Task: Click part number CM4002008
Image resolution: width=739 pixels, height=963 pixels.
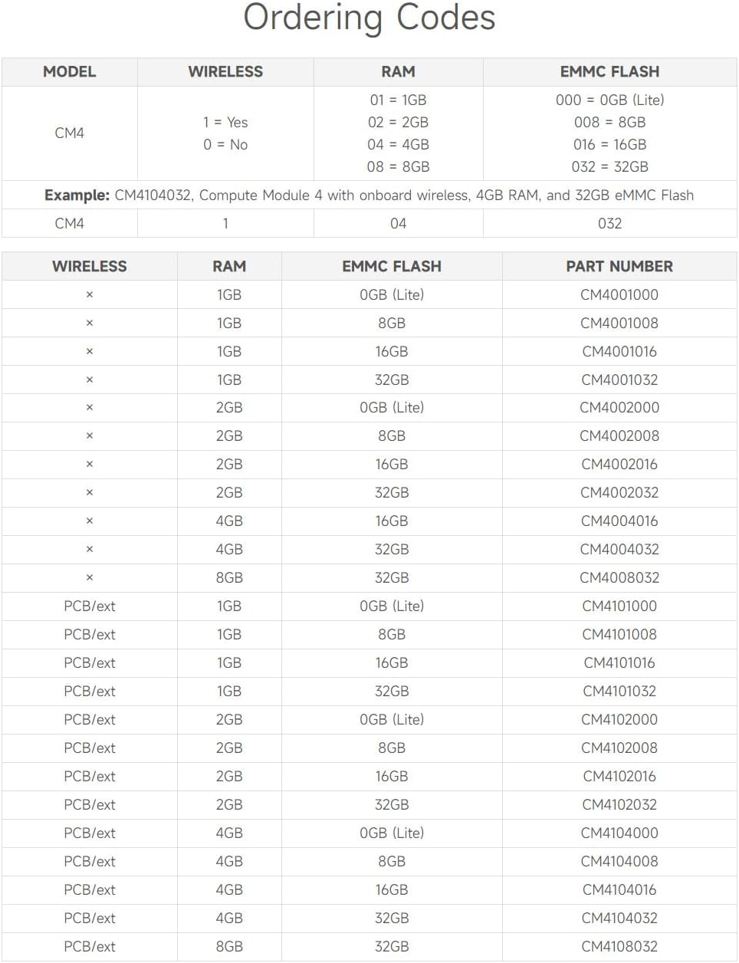Action: tap(619, 436)
